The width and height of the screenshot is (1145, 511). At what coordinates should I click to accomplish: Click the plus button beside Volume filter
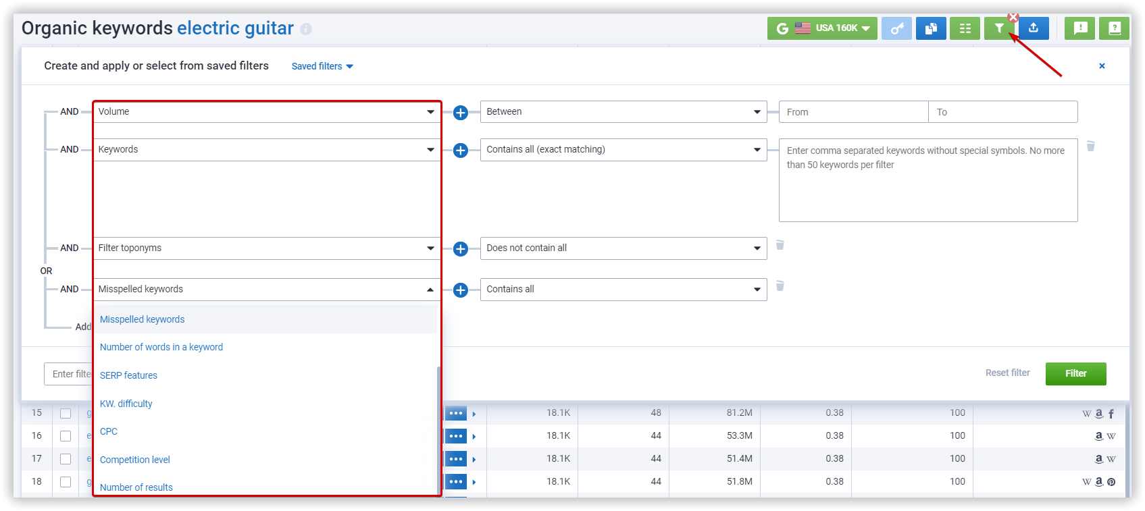(x=461, y=113)
